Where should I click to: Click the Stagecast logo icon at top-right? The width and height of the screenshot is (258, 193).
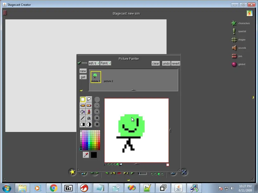pyautogui.click(x=249, y=13)
